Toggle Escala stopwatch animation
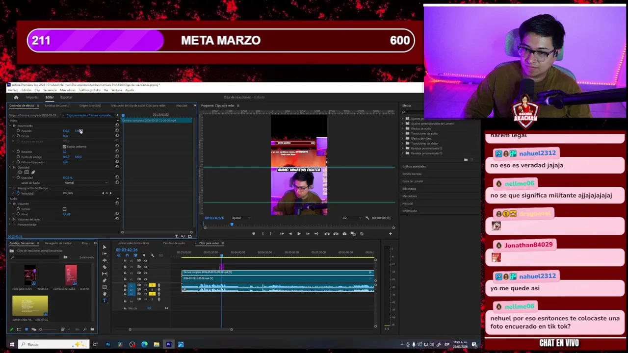This screenshot has width=628, height=353. 18,136
